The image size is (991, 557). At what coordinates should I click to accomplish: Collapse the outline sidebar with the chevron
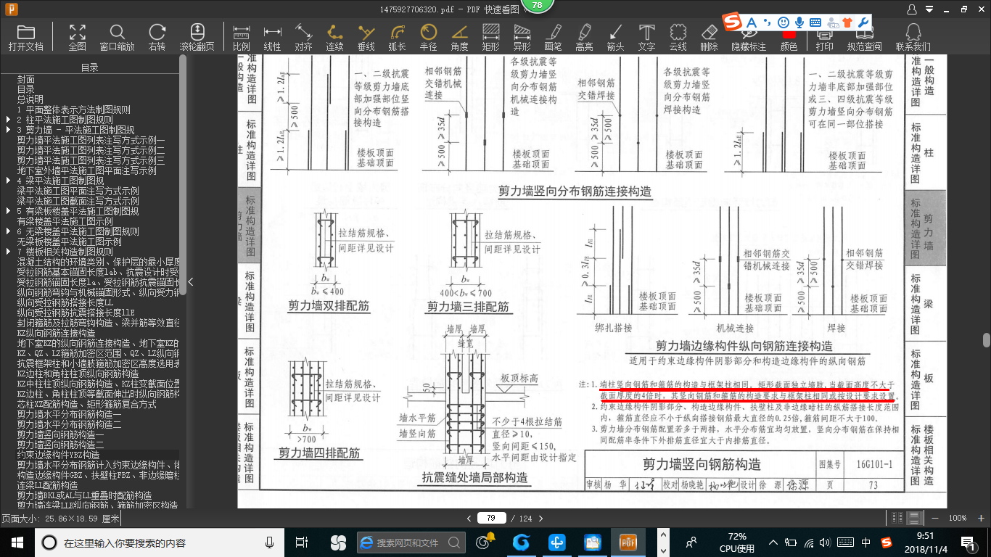point(190,281)
